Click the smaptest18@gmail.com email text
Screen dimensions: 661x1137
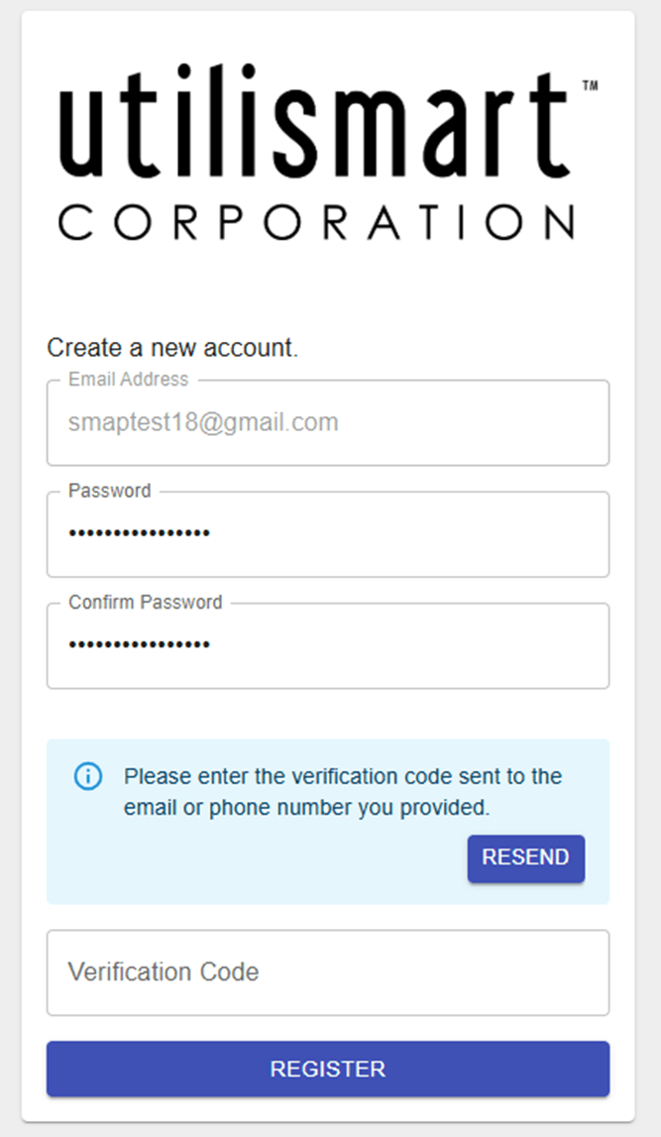point(203,423)
